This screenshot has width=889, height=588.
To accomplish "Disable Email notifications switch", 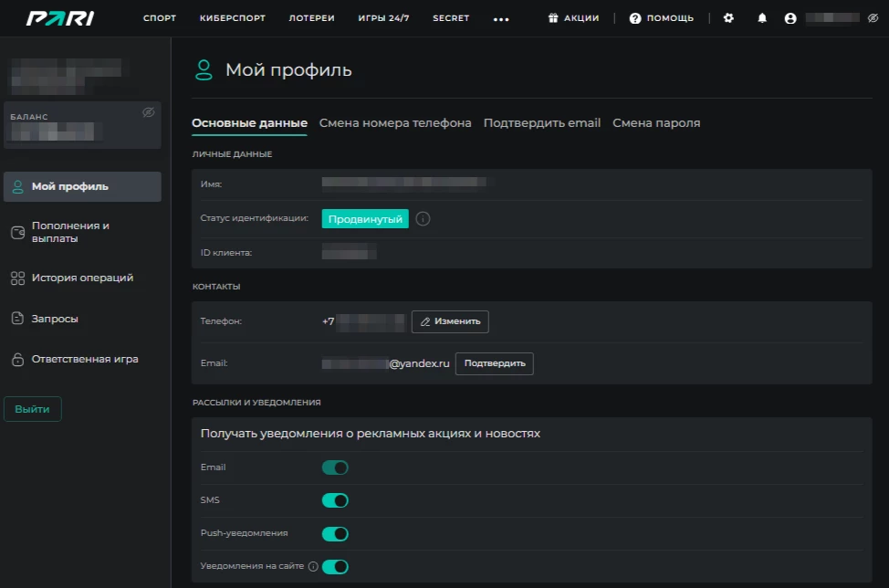I will [335, 467].
